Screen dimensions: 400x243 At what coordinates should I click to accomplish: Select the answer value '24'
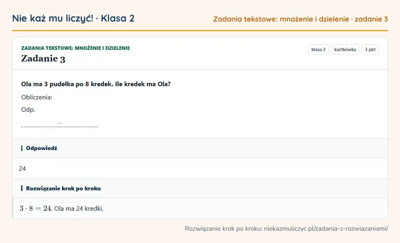(x=22, y=169)
